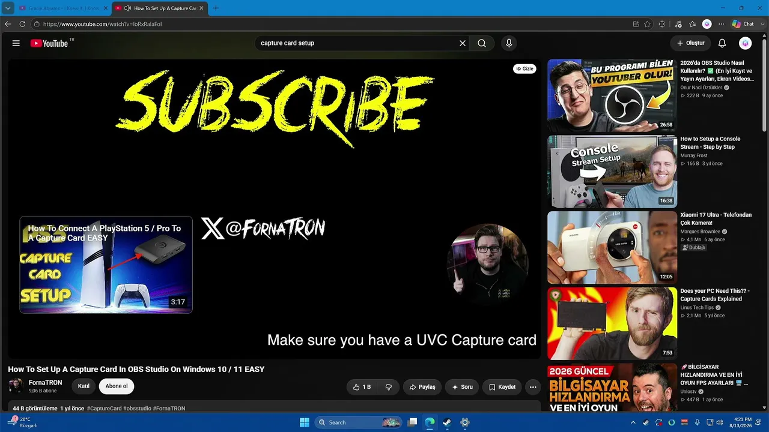Open Microsoft Edge from the taskbar
769x432 pixels.
click(430, 422)
